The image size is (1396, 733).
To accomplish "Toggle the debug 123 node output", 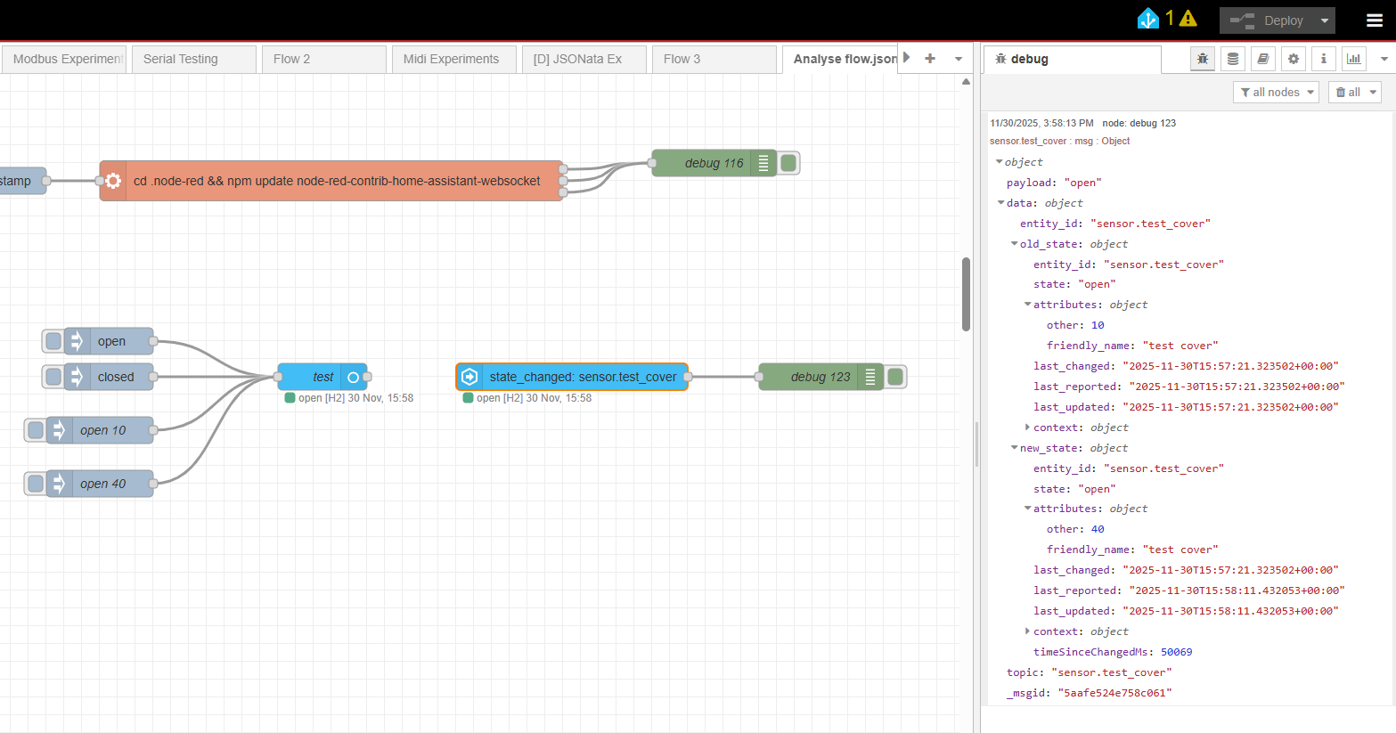I will (896, 377).
